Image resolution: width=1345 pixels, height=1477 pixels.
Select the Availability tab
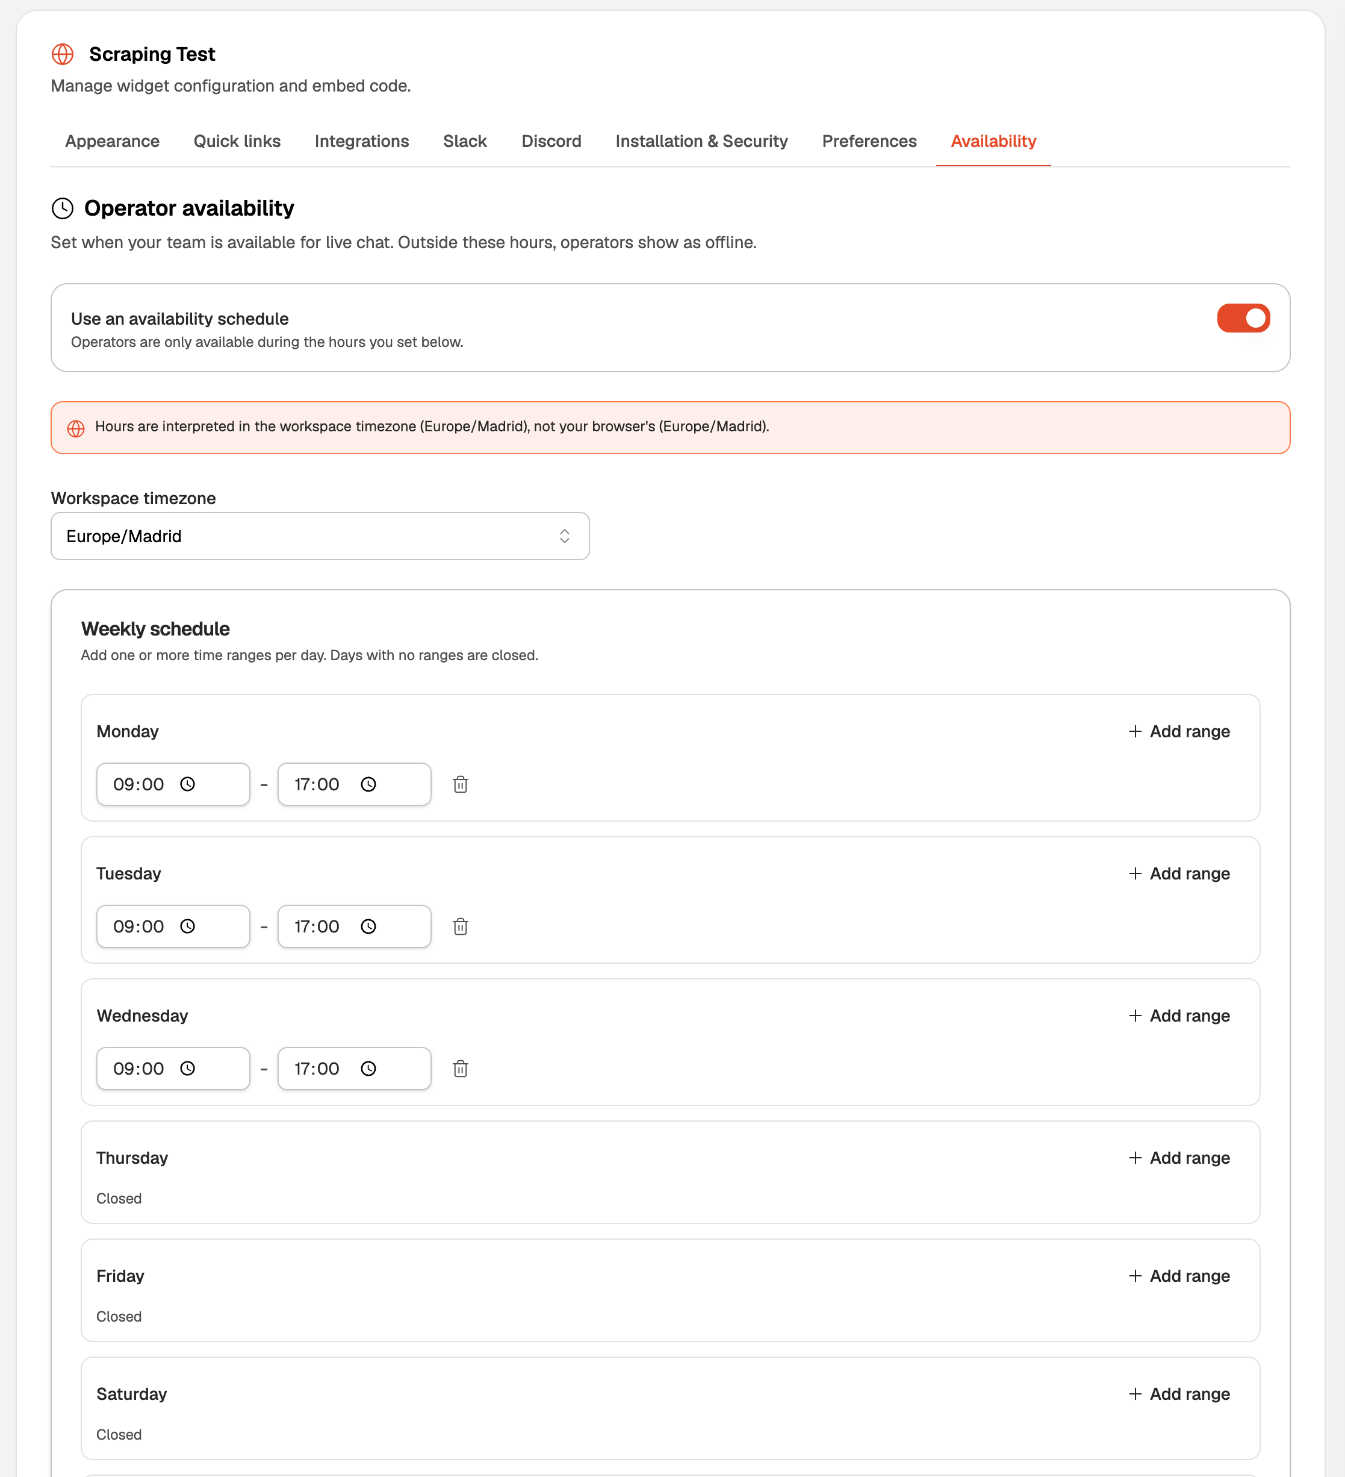[x=993, y=142]
